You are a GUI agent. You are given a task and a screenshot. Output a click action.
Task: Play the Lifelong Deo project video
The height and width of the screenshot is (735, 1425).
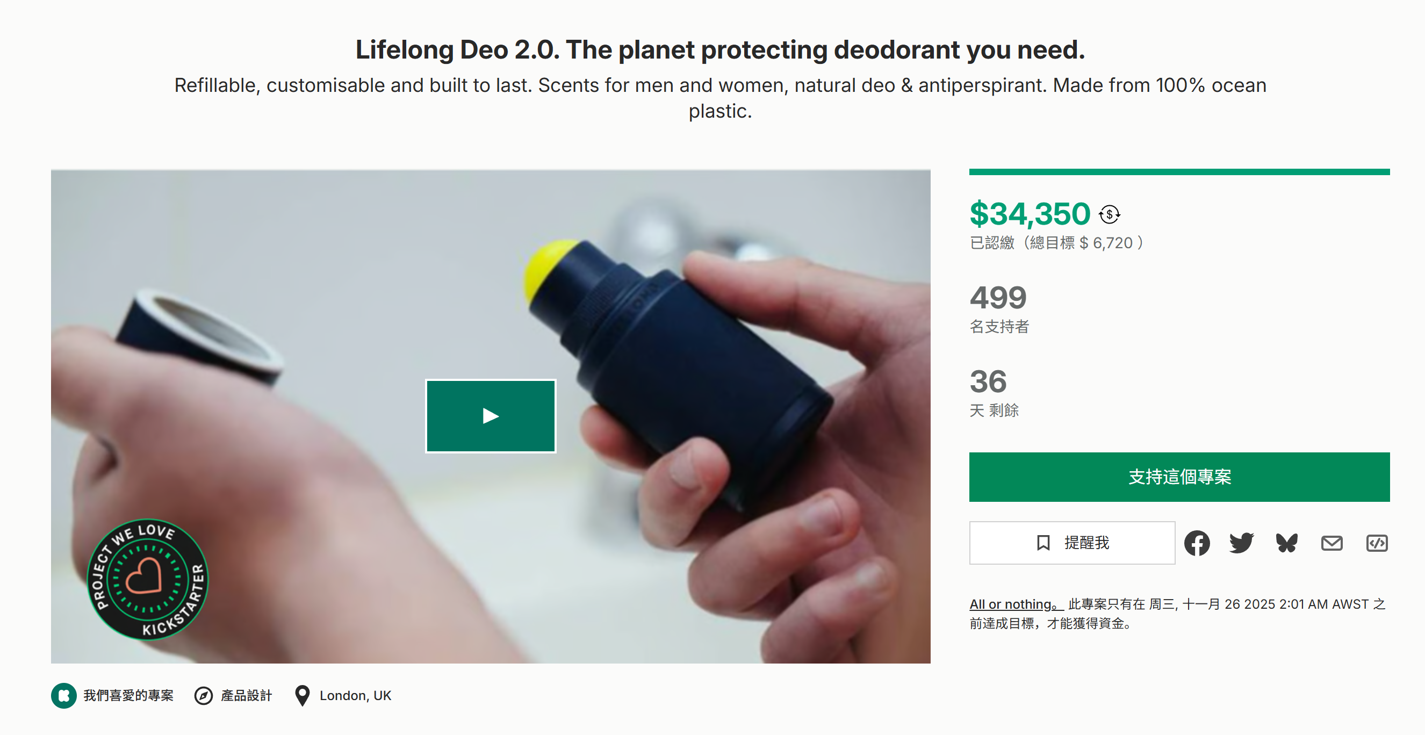coord(490,416)
